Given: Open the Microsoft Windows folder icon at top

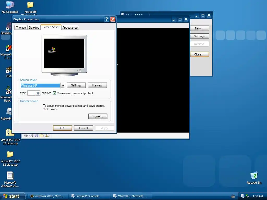Looking at the screenshot, I should [x=30, y=8].
